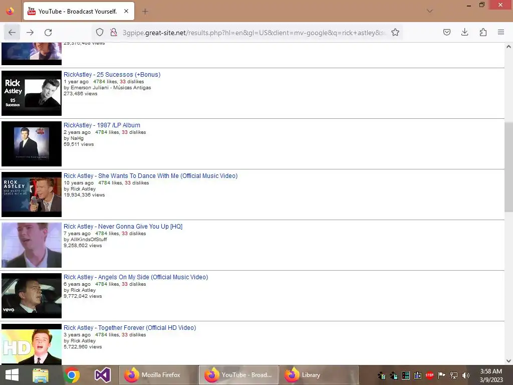Click the vertical scrollbar thumb
This screenshot has height=385, width=513.
pos(508,167)
